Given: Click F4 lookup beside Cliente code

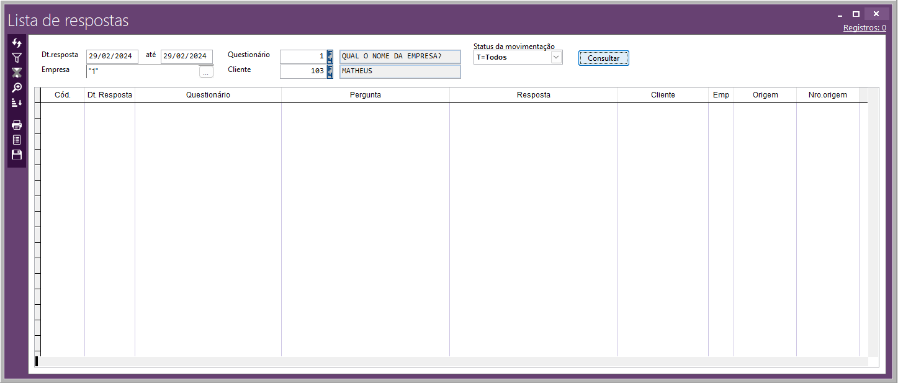Looking at the screenshot, I should (x=330, y=71).
